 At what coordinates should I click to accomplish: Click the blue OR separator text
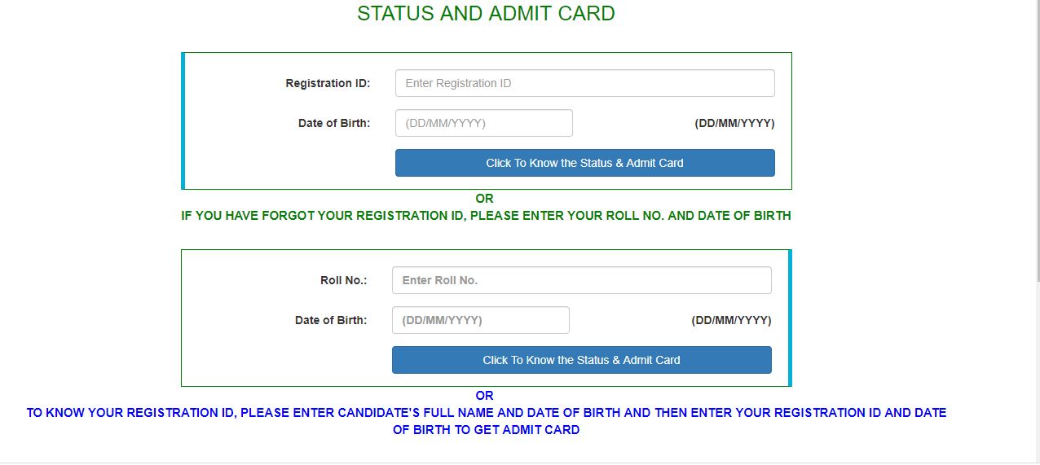pyautogui.click(x=484, y=396)
